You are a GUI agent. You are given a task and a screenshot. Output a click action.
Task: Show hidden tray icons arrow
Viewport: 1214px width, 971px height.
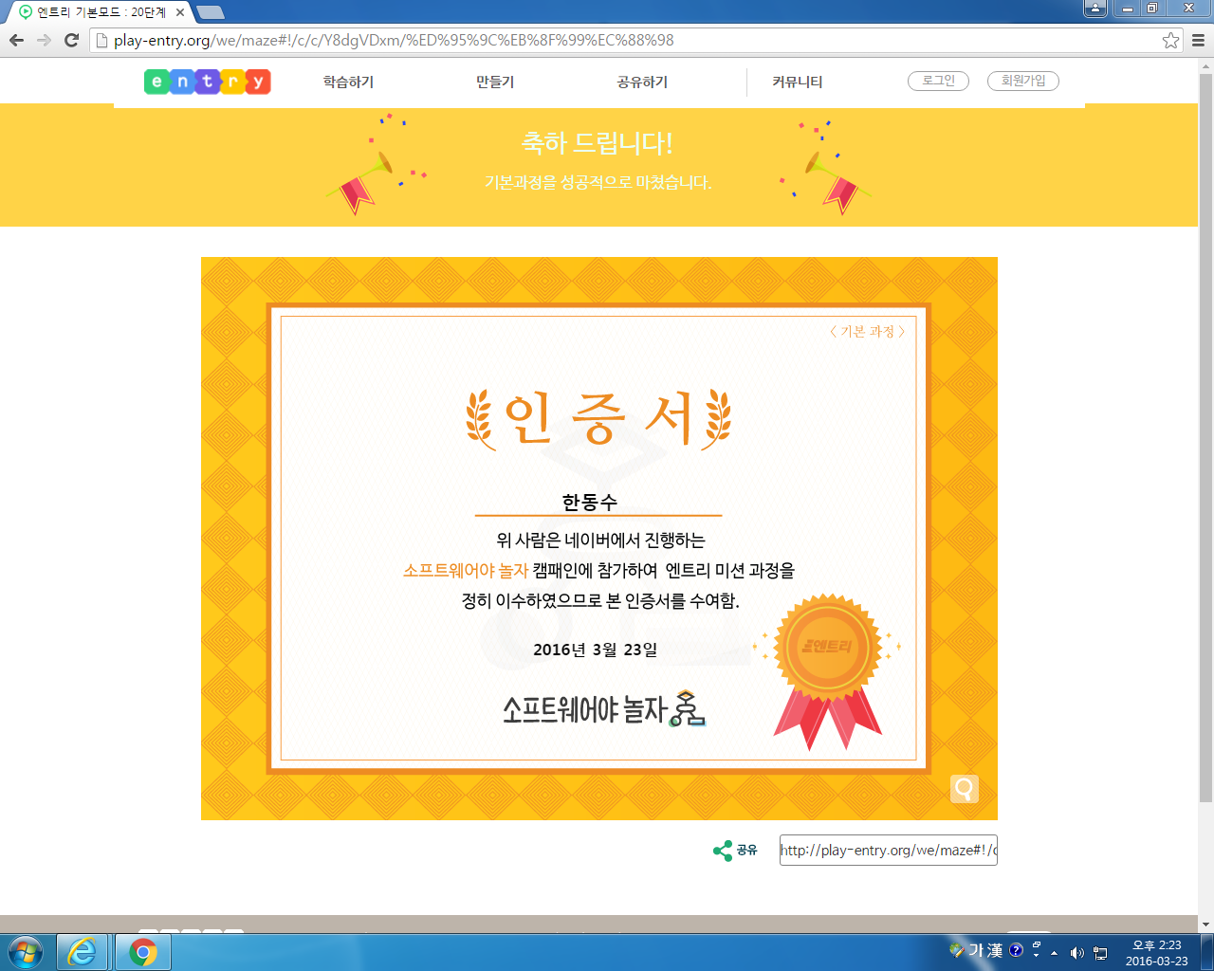tap(1054, 952)
